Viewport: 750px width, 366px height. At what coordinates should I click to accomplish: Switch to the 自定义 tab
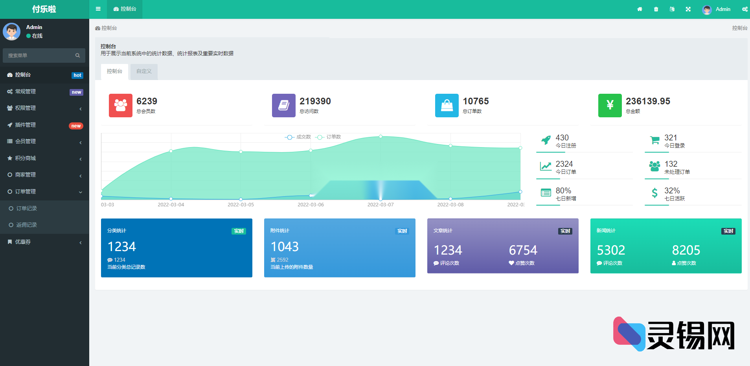point(144,71)
